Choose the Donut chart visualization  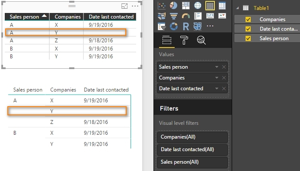(173, 26)
